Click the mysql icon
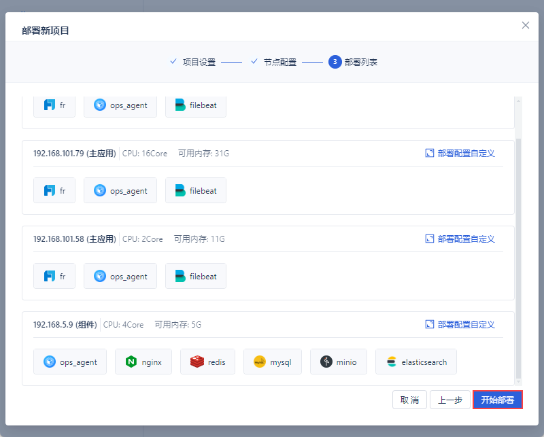 pyautogui.click(x=260, y=362)
